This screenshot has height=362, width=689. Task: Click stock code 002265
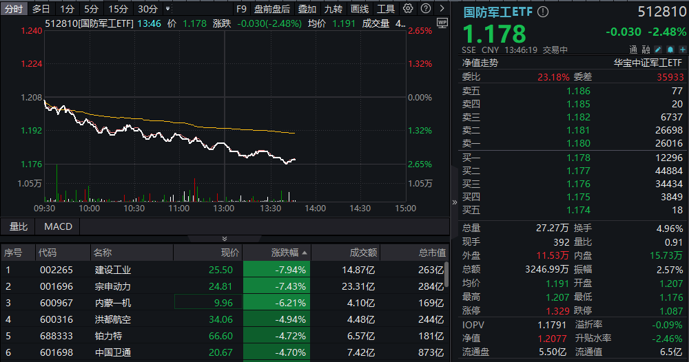pos(56,270)
